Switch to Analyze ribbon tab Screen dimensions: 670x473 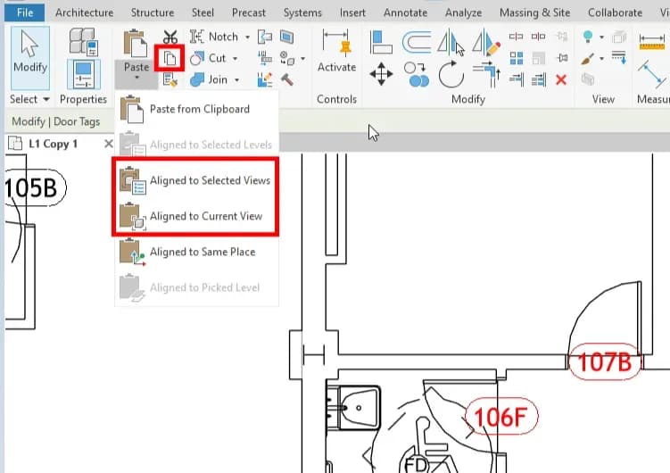click(463, 12)
